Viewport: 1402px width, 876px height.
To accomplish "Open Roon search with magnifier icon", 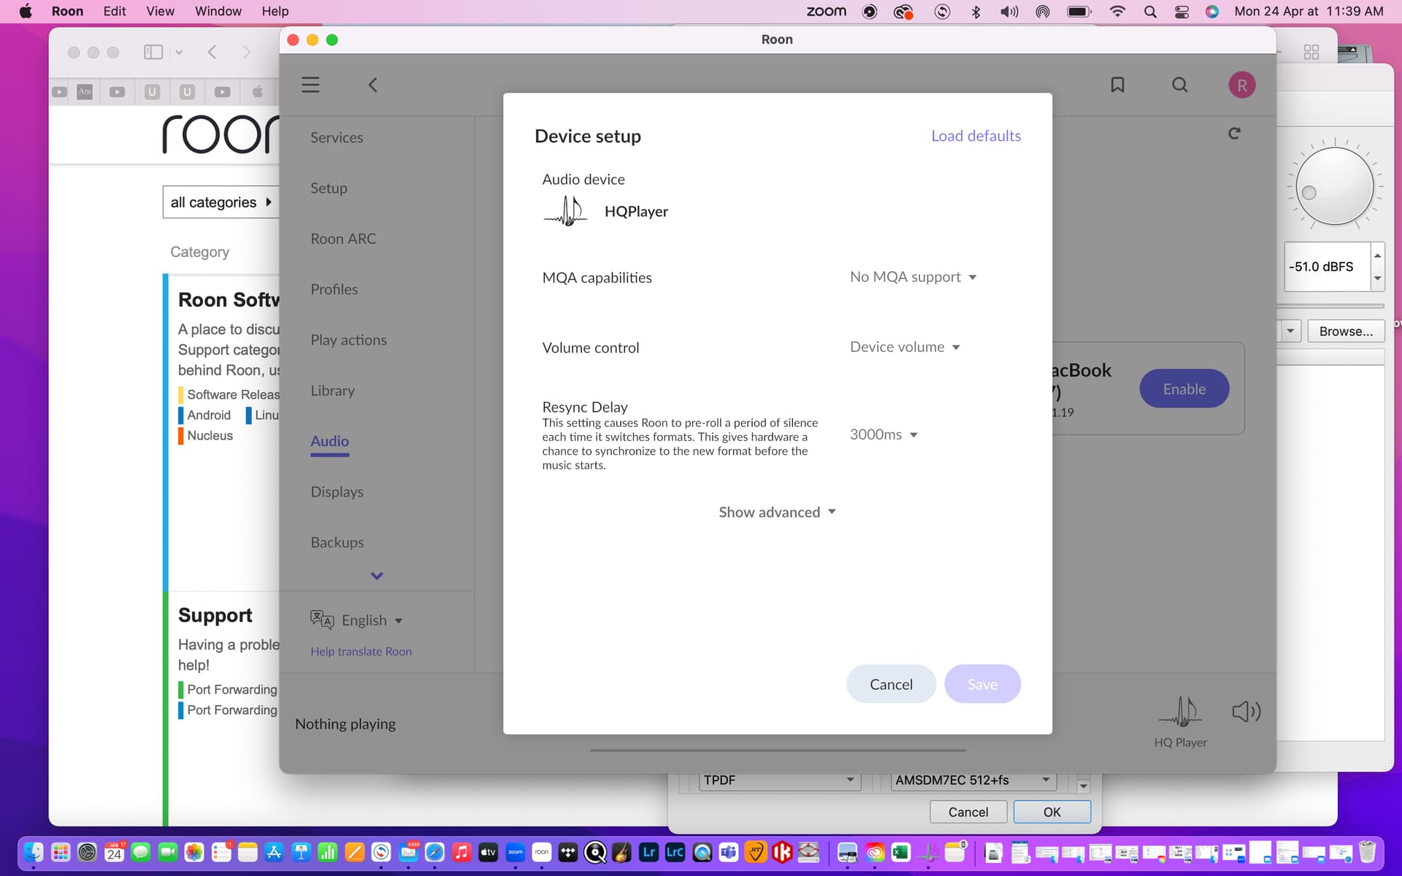I will 1179,85.
